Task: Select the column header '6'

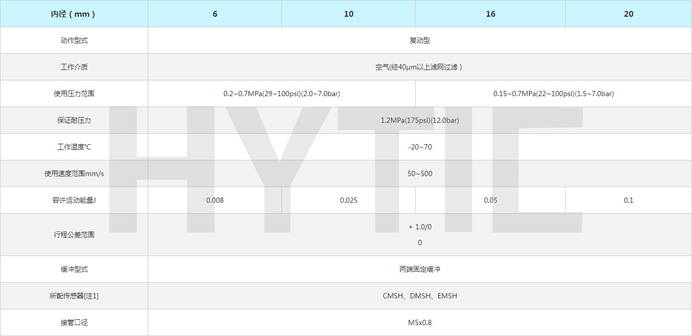Action: (x=215, y=14)
